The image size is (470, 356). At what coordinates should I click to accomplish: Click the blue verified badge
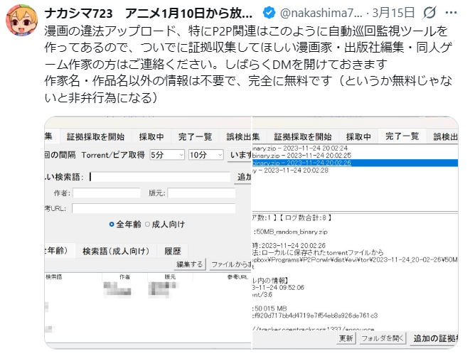[x=268, y=13]
